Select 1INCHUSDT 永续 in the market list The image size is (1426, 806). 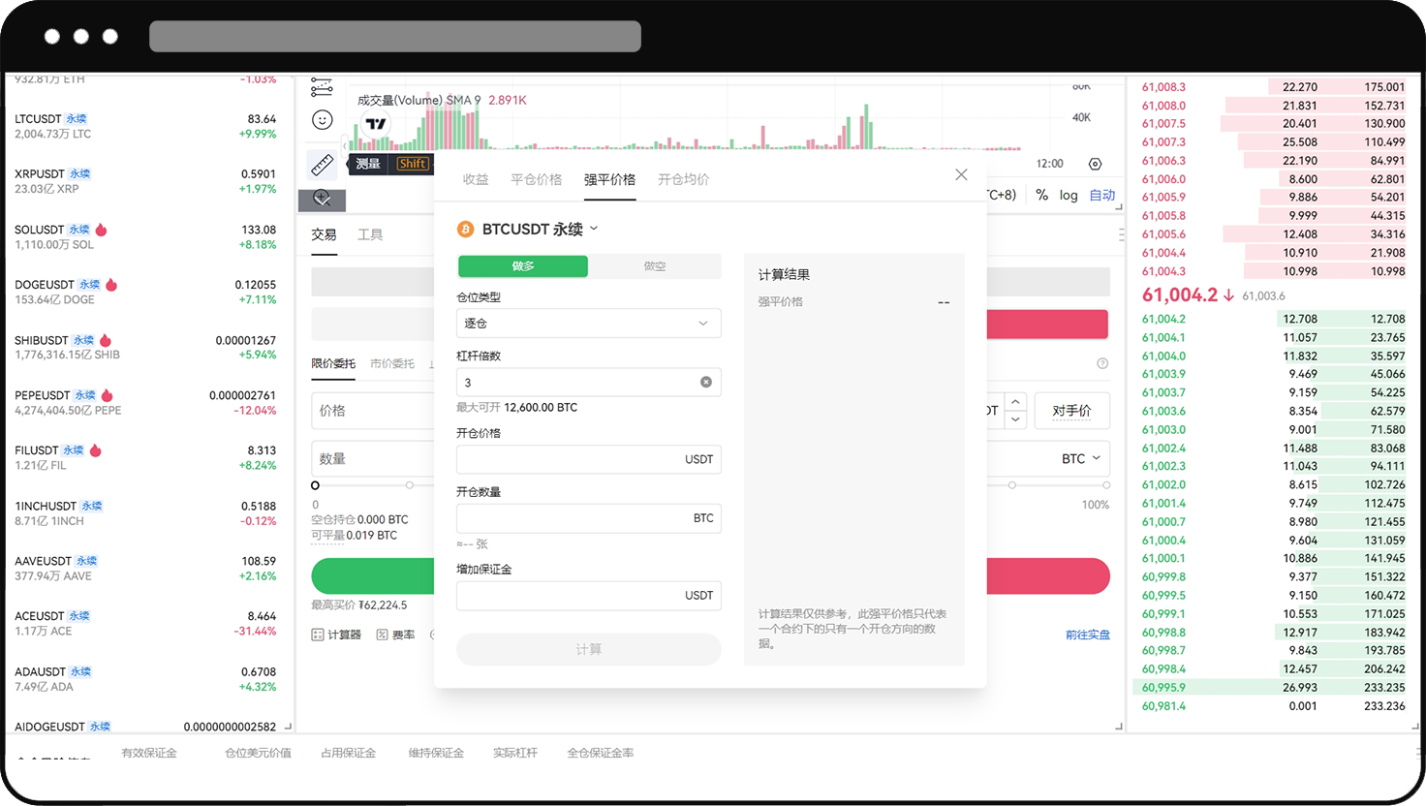point(145,513)
